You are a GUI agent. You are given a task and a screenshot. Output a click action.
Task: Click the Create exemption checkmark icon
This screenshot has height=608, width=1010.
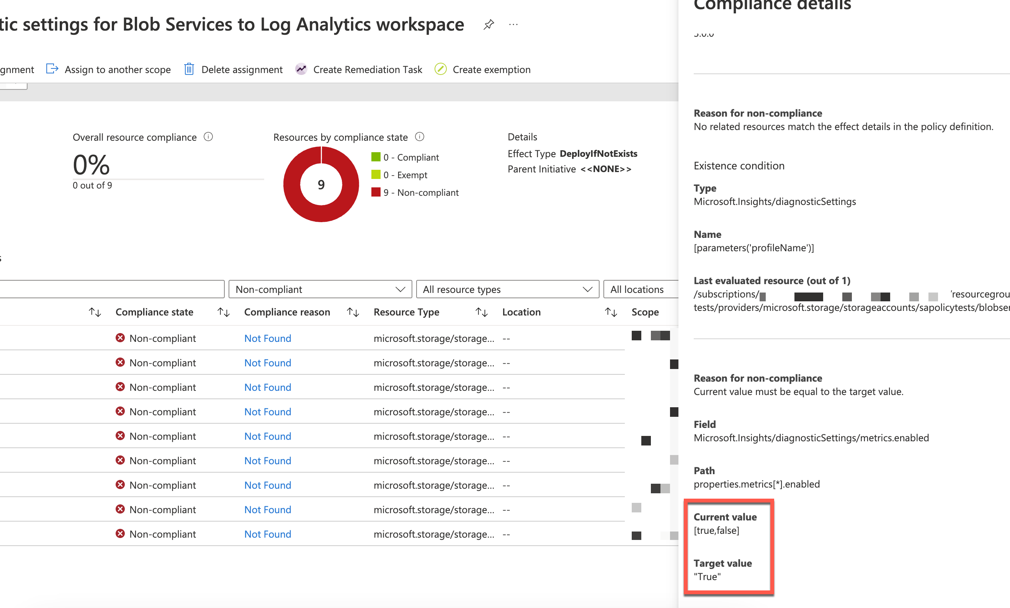[440, 69]
